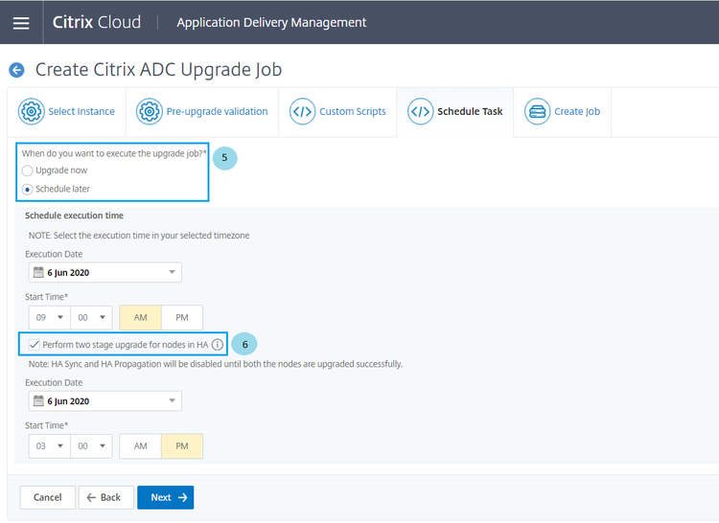Click the info icon beside two stage upgrade
719x523 pixels.
pos(218,345)
